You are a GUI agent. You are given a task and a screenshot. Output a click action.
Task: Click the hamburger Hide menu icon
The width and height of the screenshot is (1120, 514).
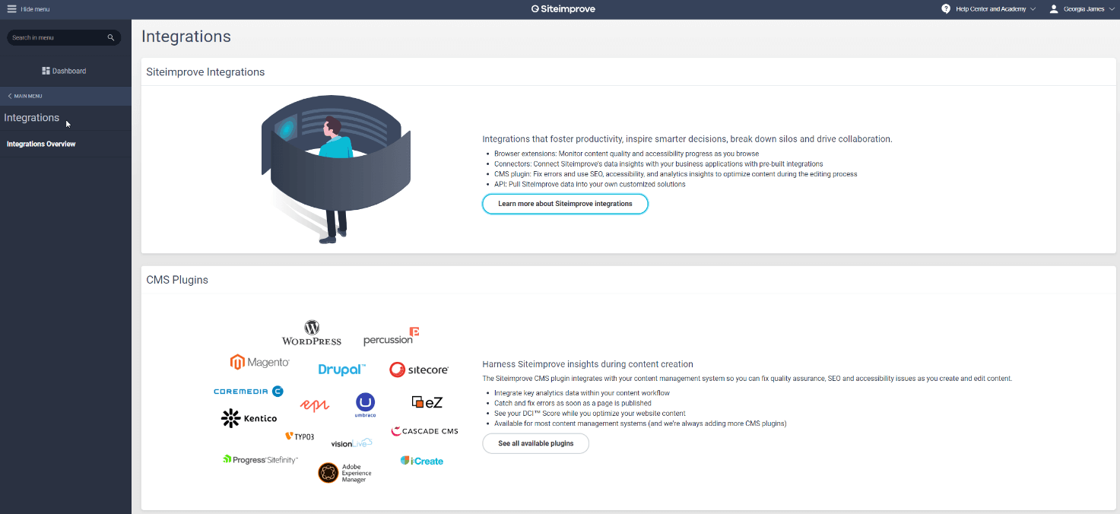click(x=11, y=9)
